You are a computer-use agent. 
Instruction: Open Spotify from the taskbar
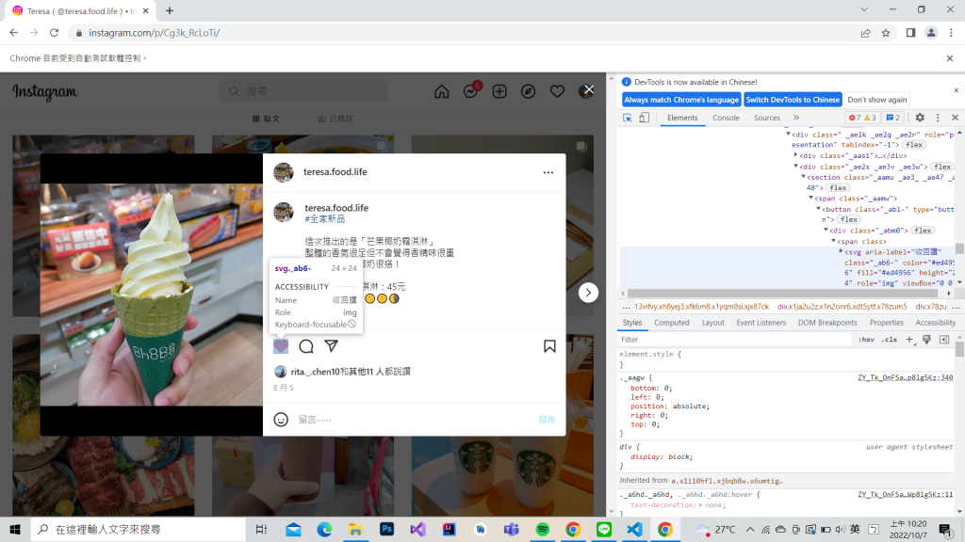pyautogui.click(x=542, y=529)
